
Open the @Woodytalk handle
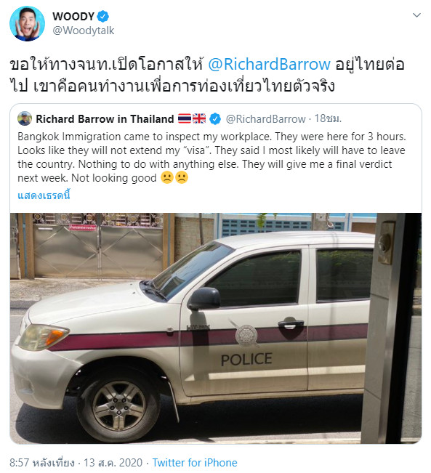84,31
